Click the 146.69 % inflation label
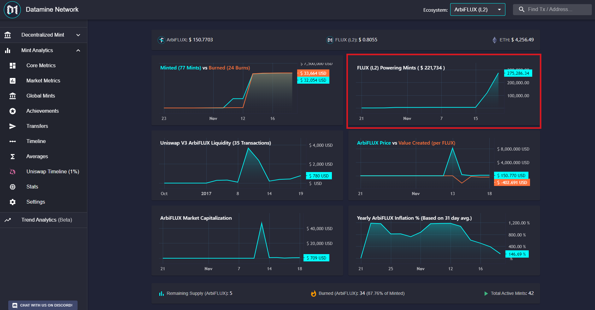This screenshot has height=310, width=595. [x=517, y=254]
